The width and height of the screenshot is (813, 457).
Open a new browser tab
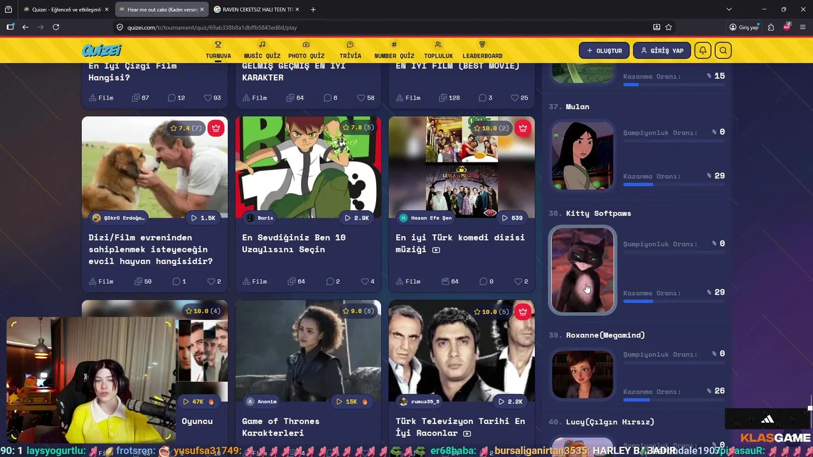point(313,10)
